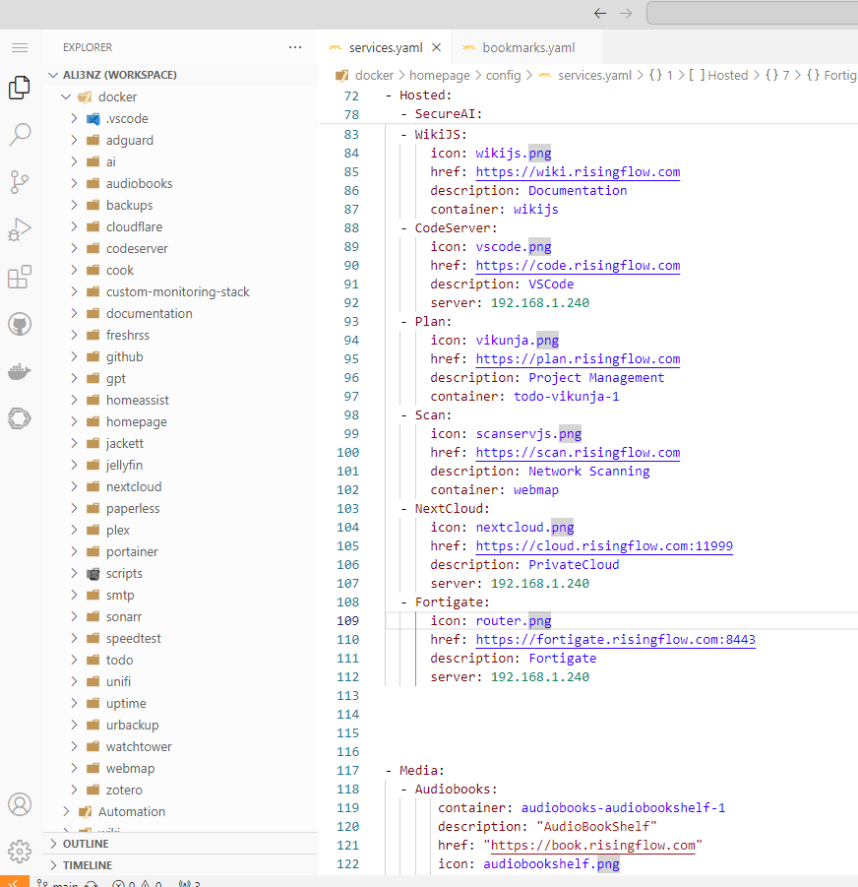
Task: Open the hamburger application menu
Action: point(20,47)
